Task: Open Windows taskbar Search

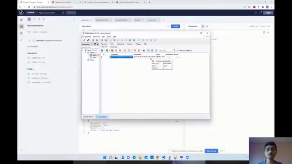Action: tap(110, 157)
